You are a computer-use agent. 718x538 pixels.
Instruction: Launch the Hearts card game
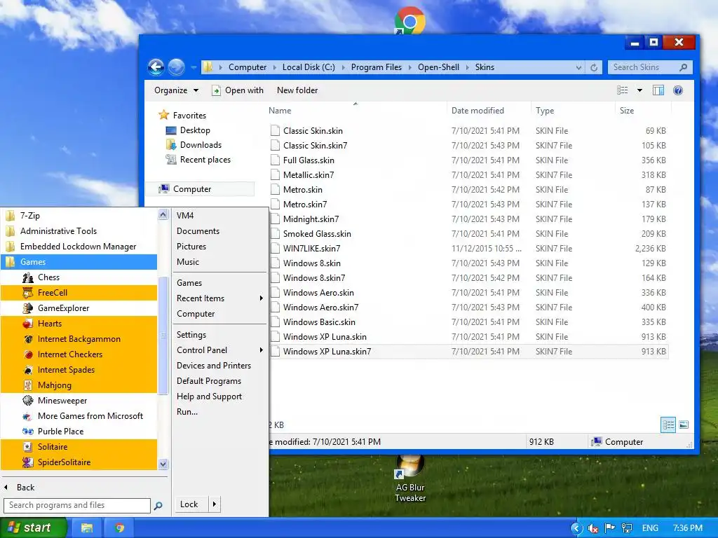79,324
